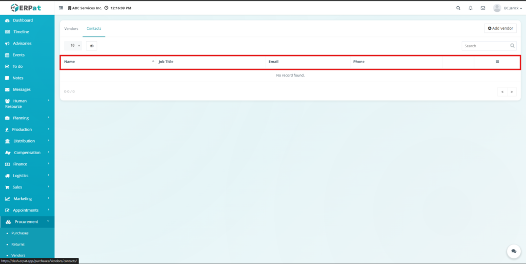Click the 'No record found.' message
Screen dimensions: 526x264
290,76
